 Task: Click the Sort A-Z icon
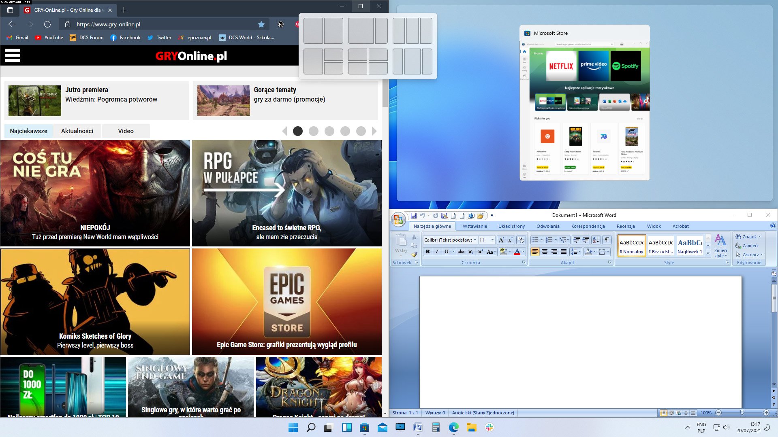pyautogui.click(x=596, y=240)
